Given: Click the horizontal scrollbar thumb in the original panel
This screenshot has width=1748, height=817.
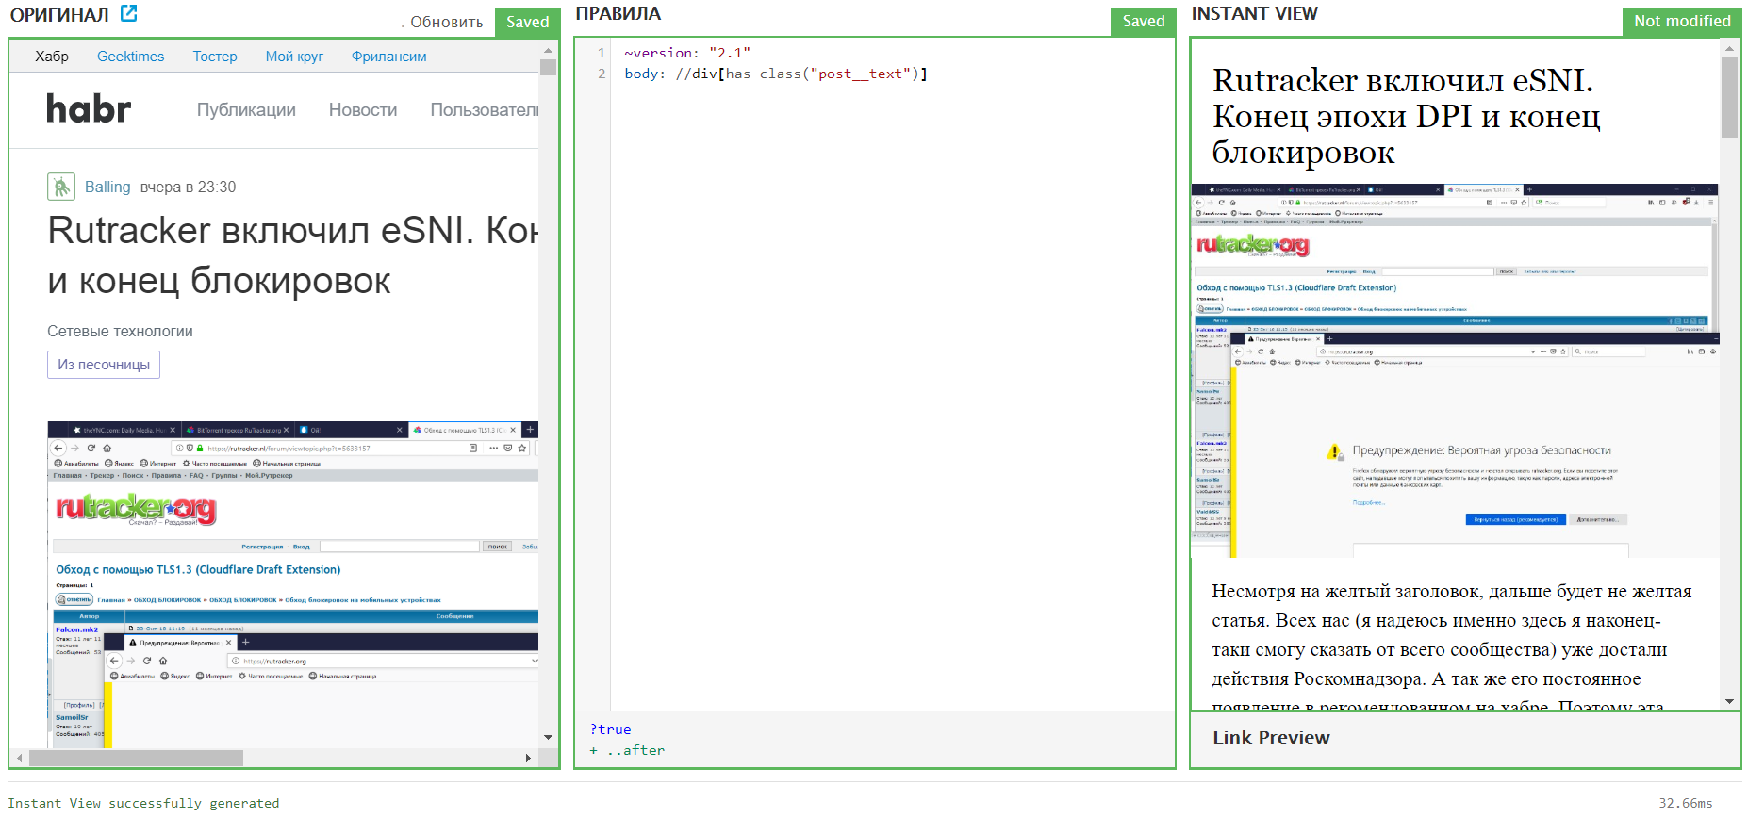Looking at the screenshot, I should pyautogui.click(x=136, y=758).
